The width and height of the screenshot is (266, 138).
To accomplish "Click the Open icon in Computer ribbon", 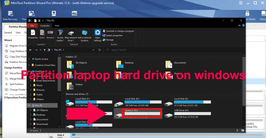I will click(42, 34).
